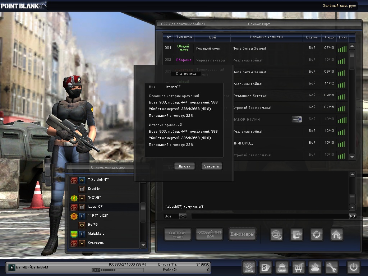Click the rank badge next to Ber79
Image resolution: width=368 pixels, height=276 pixels.
(x=82, y=225)
